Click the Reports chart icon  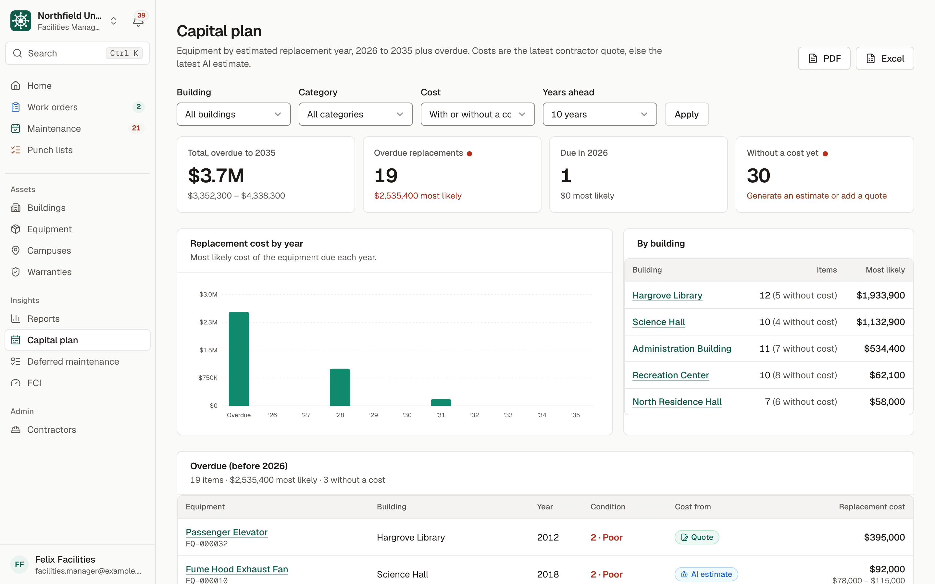pos(16,319)
